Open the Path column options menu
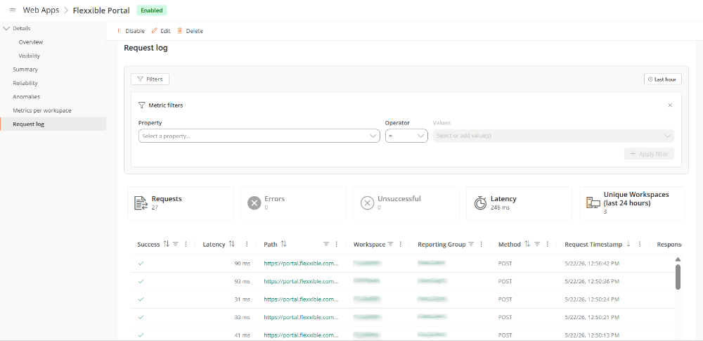The width and height of the screenshot is (703, 341). click(337, 244)
